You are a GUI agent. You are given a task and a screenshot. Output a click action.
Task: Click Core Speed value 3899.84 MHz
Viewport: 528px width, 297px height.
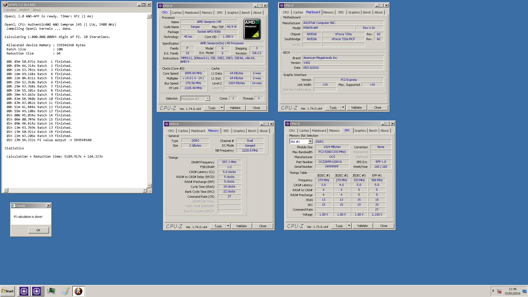(193, 73)
